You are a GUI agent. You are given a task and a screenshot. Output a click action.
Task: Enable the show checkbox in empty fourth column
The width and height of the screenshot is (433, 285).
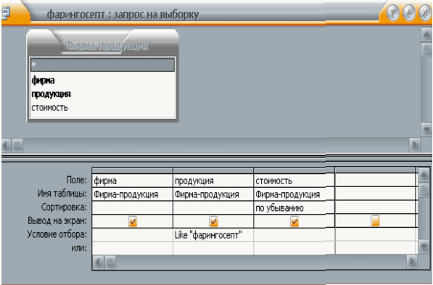pyautogui.click(x=375, y=220)
